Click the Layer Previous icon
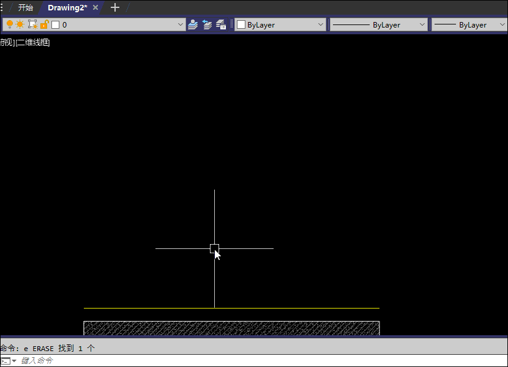Screen dimensions: 508x367 207,24
